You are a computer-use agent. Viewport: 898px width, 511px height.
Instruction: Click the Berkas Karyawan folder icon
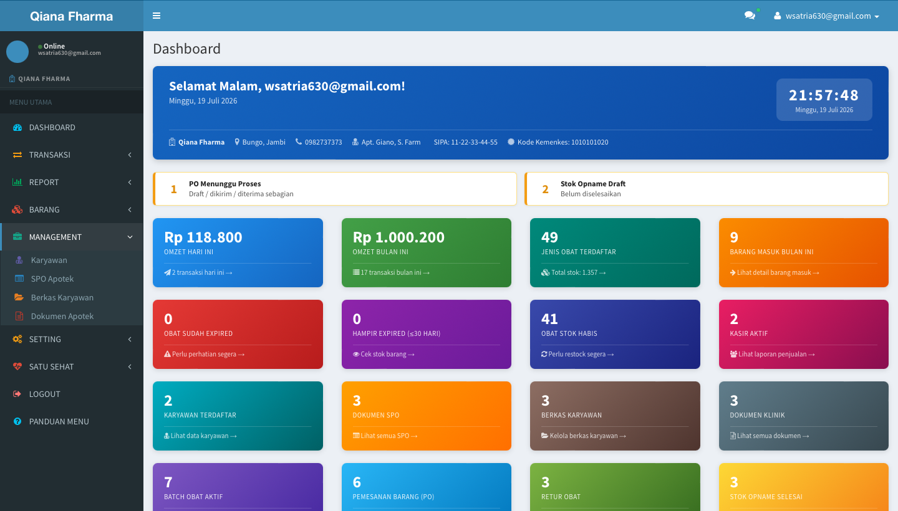coord(19,297)
